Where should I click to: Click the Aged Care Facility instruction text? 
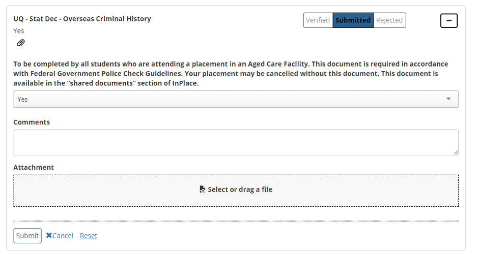click(x=231, y=74)
